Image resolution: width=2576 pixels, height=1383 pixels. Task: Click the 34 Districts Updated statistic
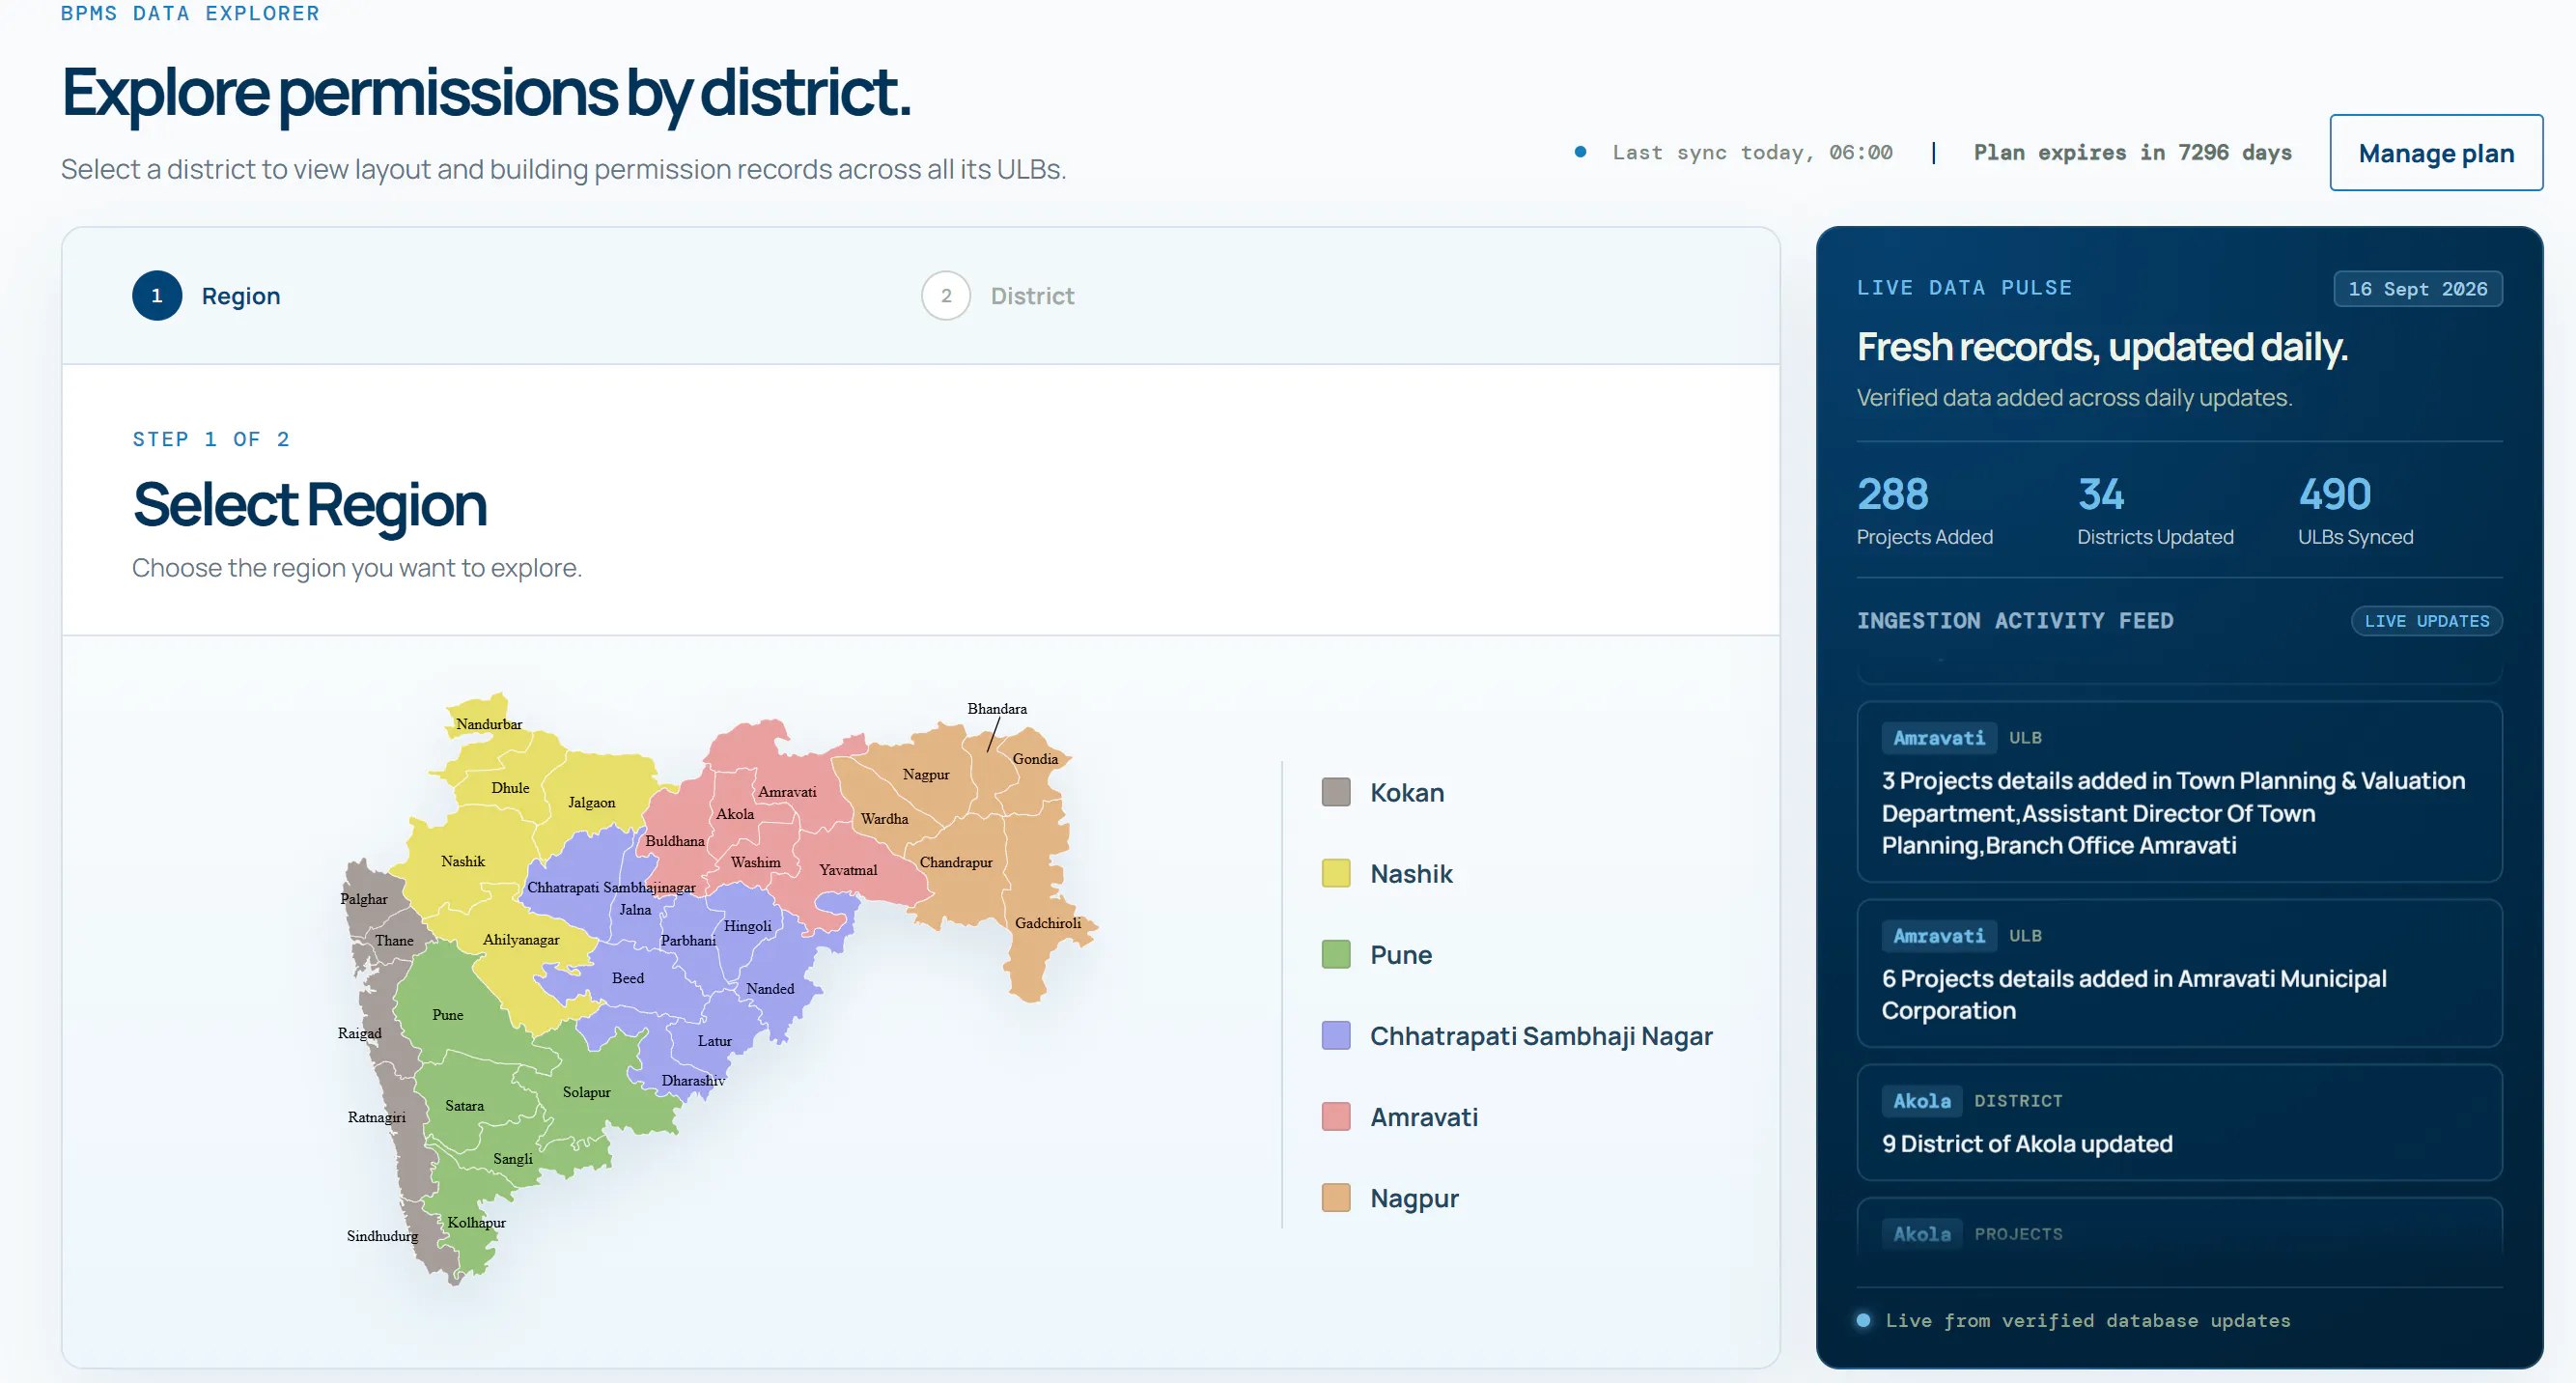pos(2155,511)
